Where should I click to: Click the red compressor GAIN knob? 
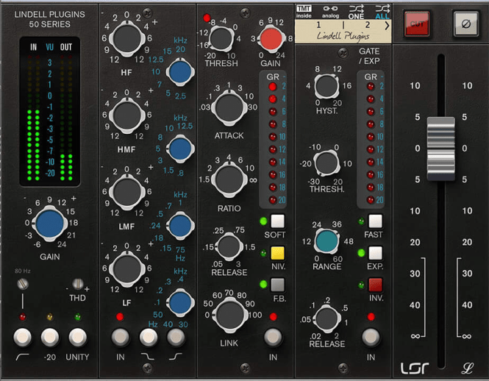point(271,38)
